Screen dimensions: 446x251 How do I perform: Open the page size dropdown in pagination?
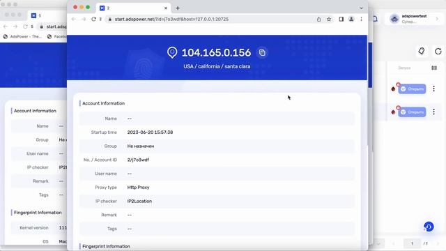tap(378, 243)
